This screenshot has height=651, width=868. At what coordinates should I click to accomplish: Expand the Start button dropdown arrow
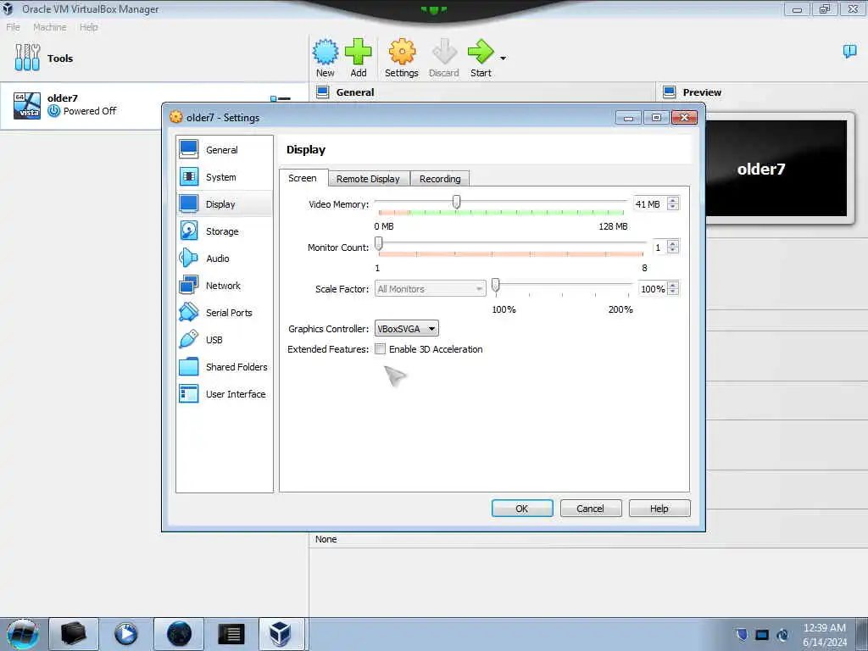click(x=503, y=58)
